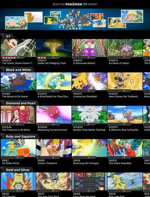Play the S12|E48 Jessie thumbnail
Viewport: 150px width, 197px height.
[x=18, y=114]
